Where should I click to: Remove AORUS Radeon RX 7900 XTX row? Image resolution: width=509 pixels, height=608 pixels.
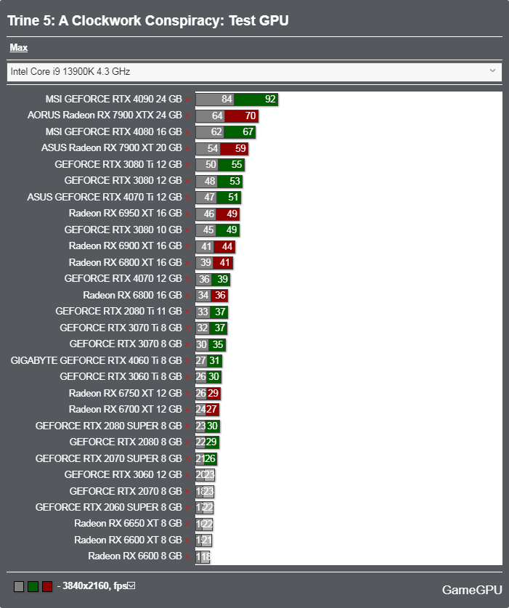(x=187, y=116)
